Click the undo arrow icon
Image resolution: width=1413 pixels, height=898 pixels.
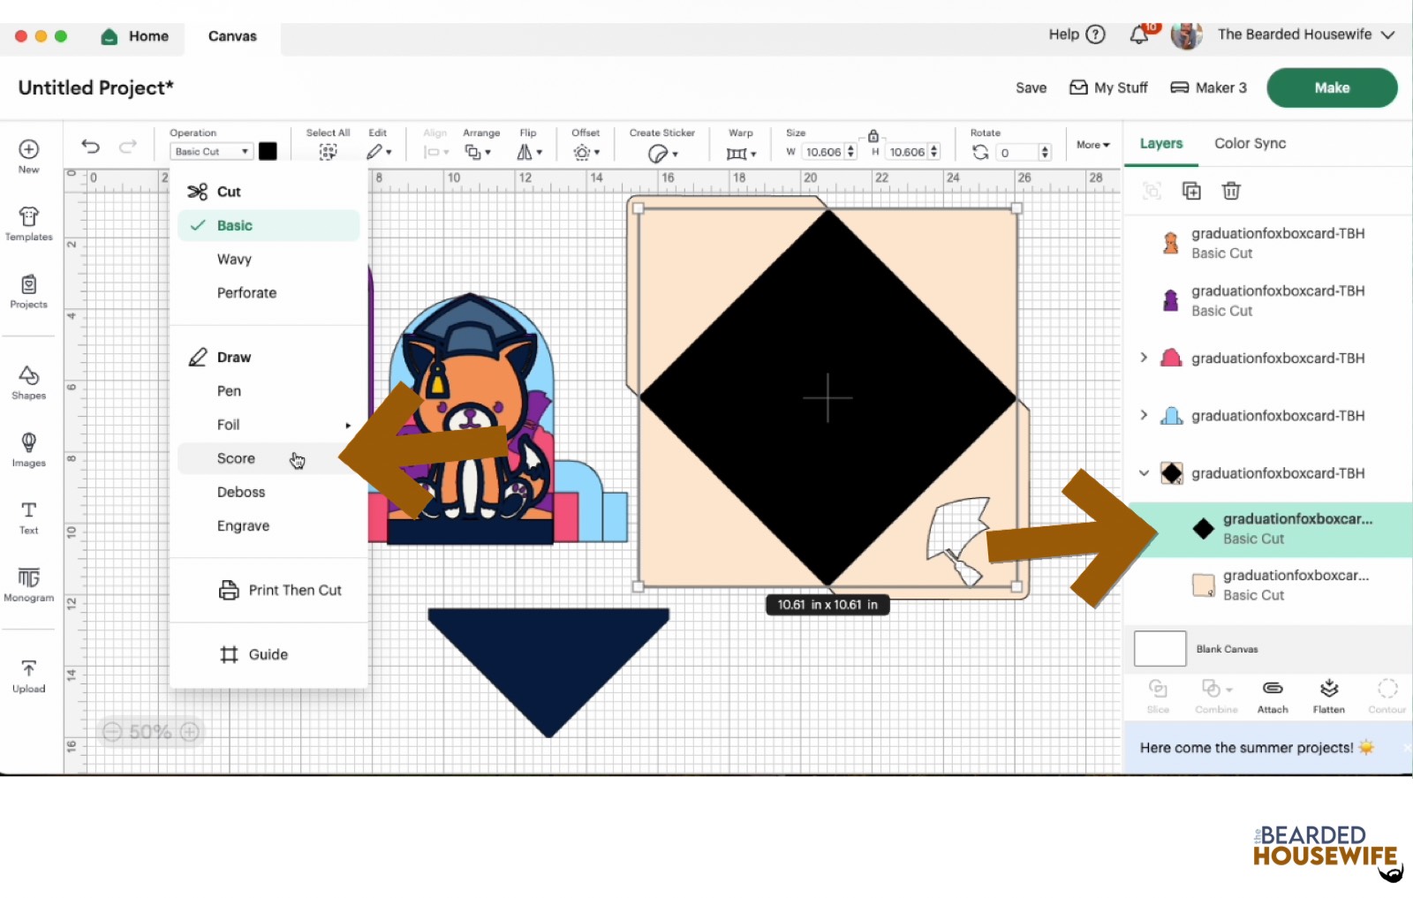click(90, 147)
